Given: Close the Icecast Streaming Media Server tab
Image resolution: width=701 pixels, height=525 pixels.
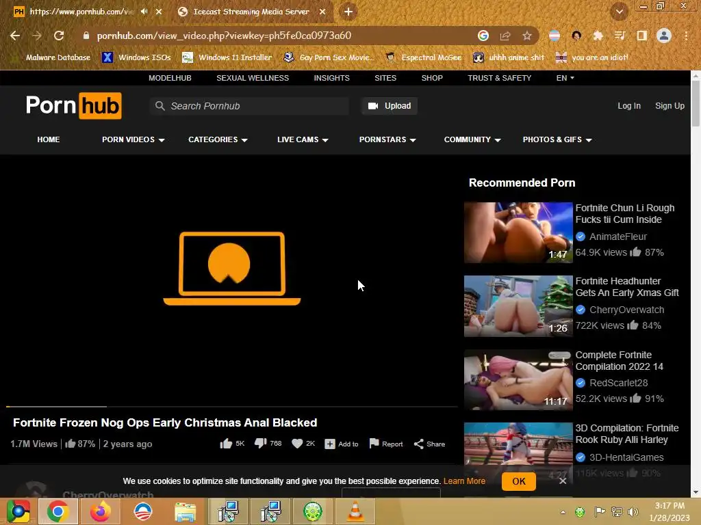Looking at the screenshot, I should coord(322,12).
